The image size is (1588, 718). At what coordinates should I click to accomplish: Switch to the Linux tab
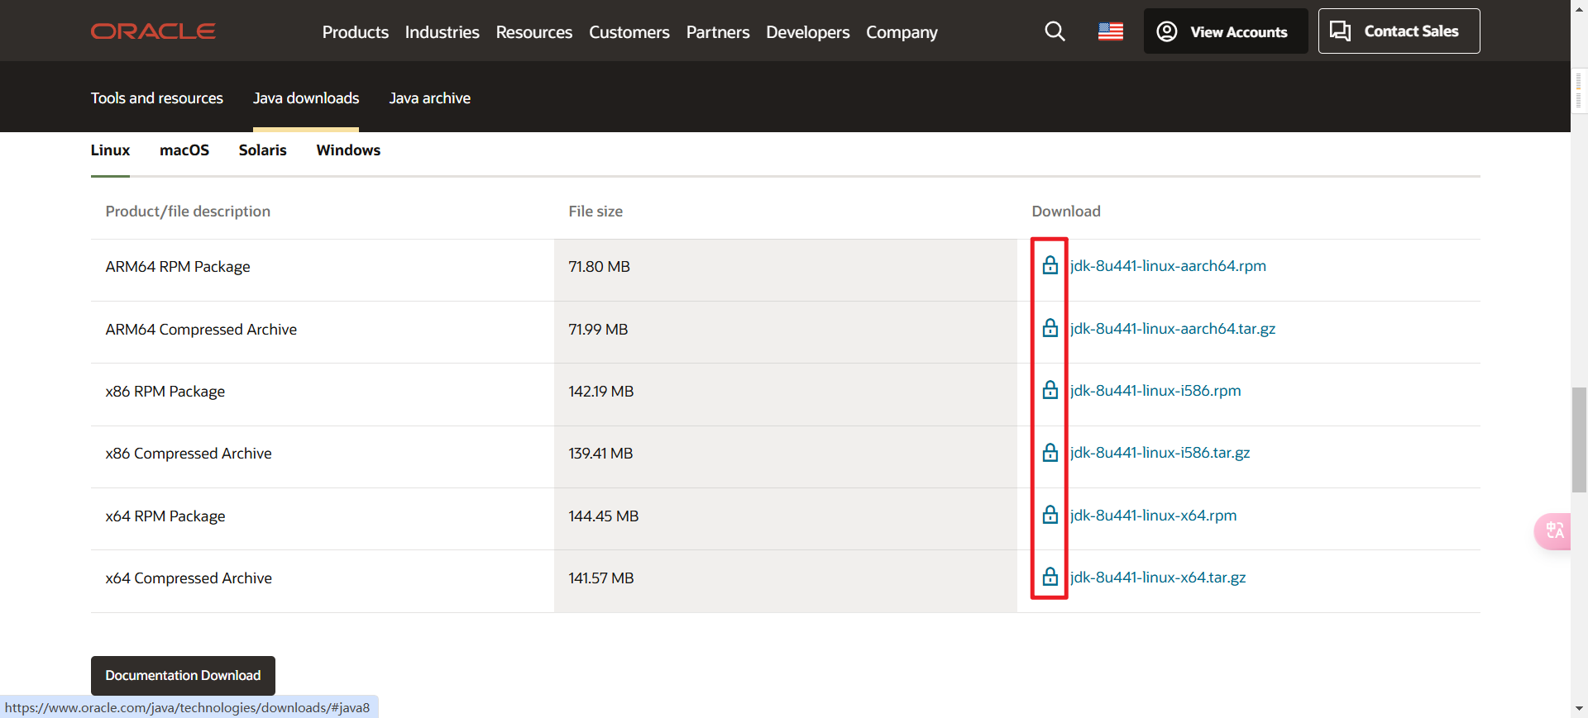pos(110,150)
